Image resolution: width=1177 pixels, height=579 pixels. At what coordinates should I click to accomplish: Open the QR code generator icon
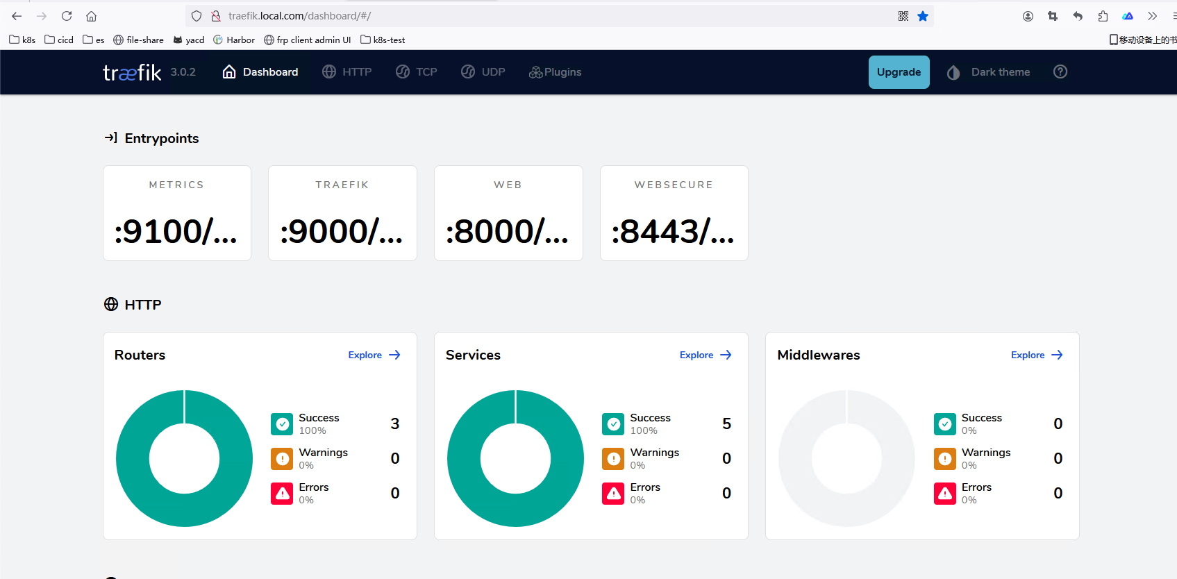tap(903, 16)
